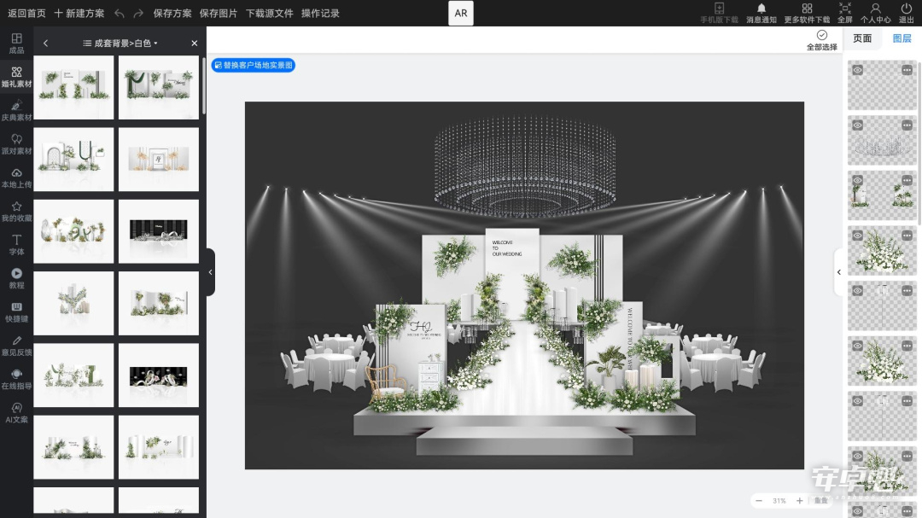Click the layers panel scrollbar
The width and height of the screenshot is (922, 518).
tap(919, 142)
